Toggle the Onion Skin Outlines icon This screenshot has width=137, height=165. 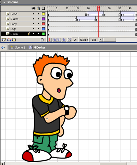[x=59, y=40]
